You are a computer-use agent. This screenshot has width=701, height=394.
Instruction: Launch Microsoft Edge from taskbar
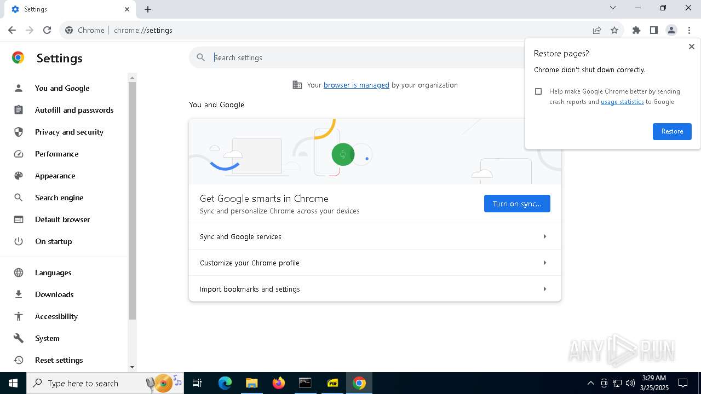(225, 383)
